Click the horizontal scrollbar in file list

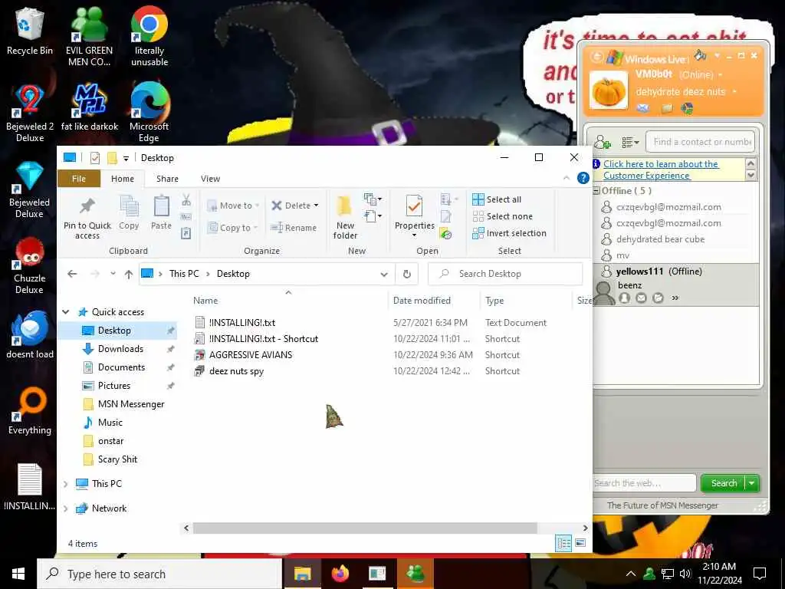pyautogui.click(x=365, y=528)
